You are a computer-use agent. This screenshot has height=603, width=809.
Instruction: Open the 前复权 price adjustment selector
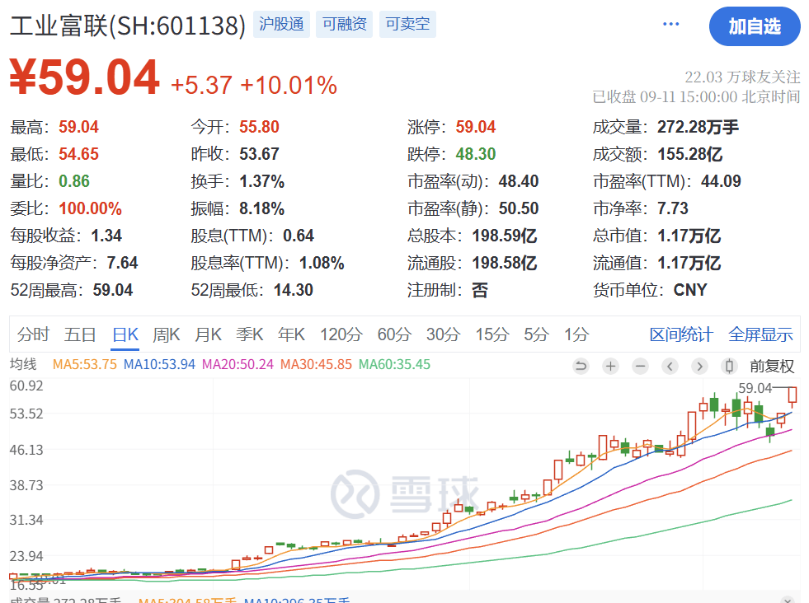pos(772,365)
